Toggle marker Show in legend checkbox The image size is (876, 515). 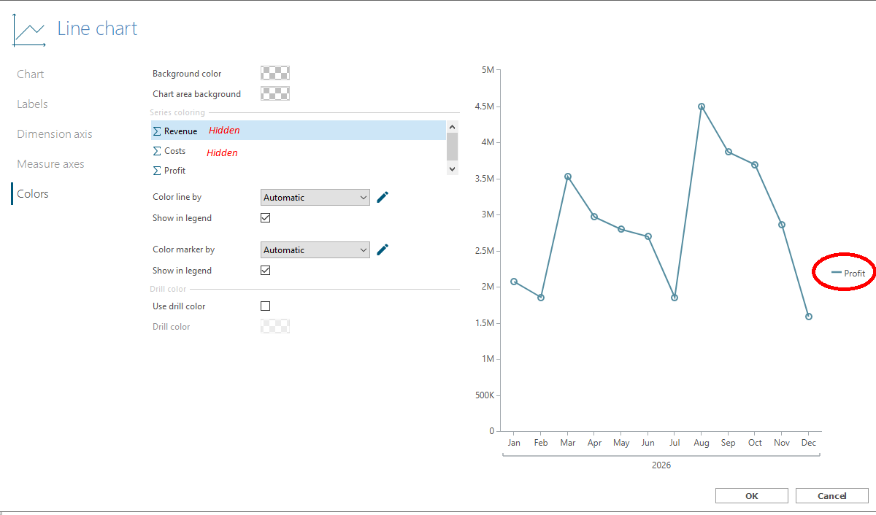pyautogui.click(x=266, y=271)
